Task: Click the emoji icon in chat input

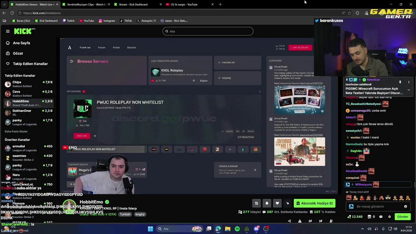Action: coord(406,206)
